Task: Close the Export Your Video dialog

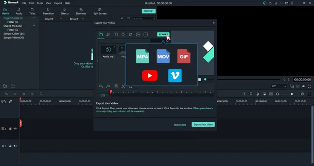Action: [x=213, y=23]
